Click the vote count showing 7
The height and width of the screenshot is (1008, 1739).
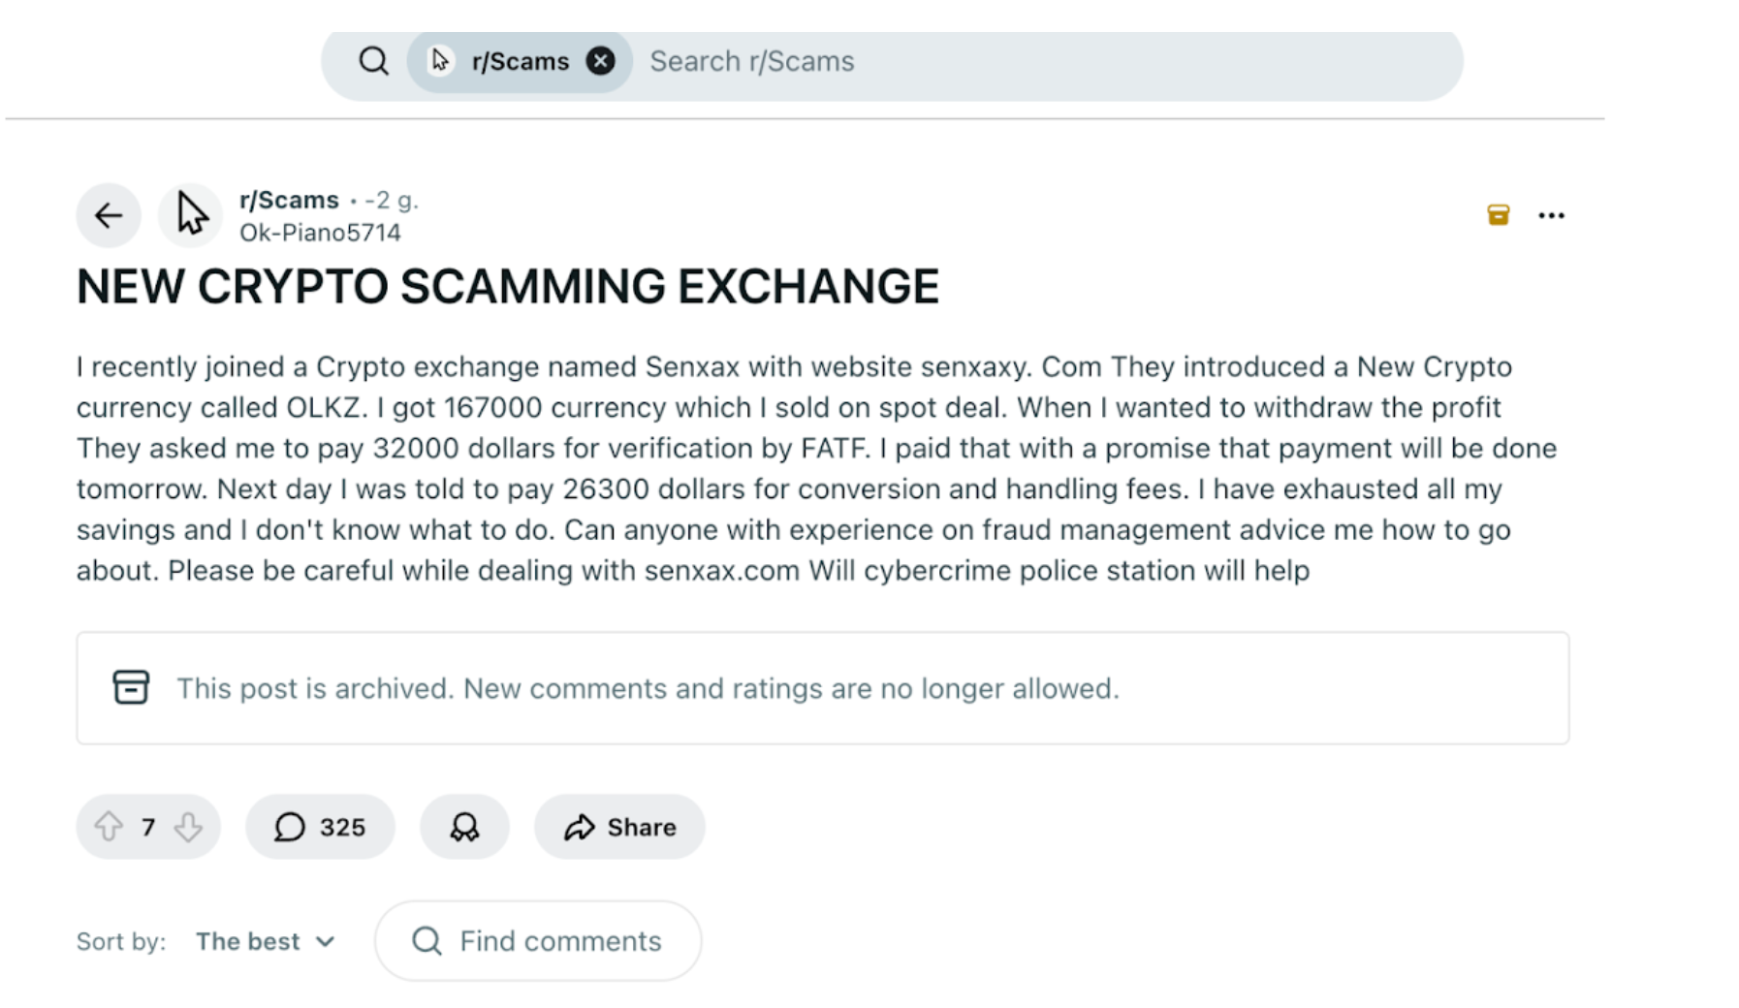[148, 827]
